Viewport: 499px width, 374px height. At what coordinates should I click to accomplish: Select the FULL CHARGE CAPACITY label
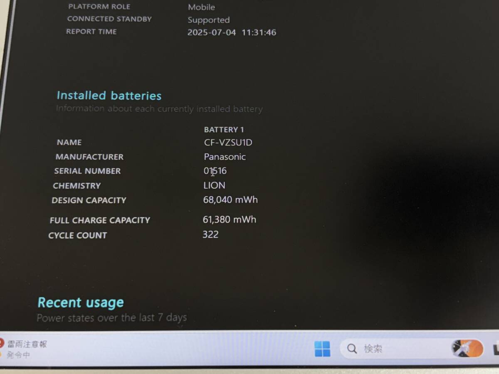[100, 220]
